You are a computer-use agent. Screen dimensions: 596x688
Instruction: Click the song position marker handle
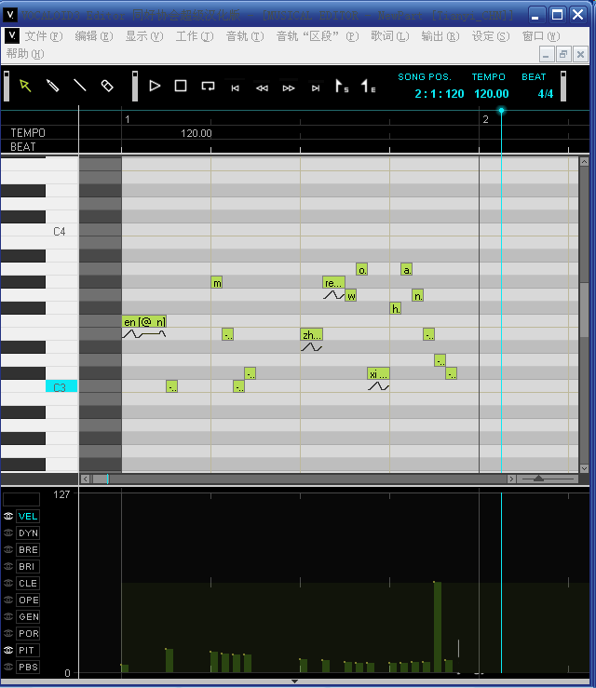[x=501, y=111]
